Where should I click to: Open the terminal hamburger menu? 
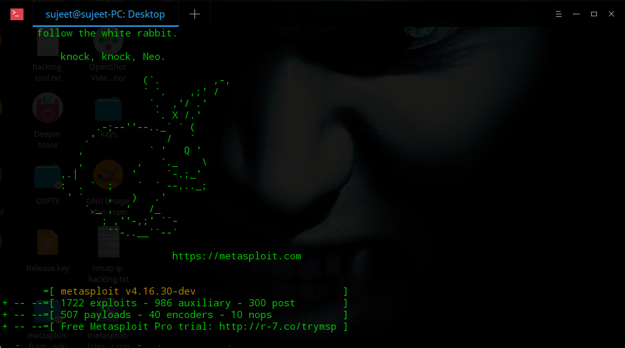[x=558, y=14]
